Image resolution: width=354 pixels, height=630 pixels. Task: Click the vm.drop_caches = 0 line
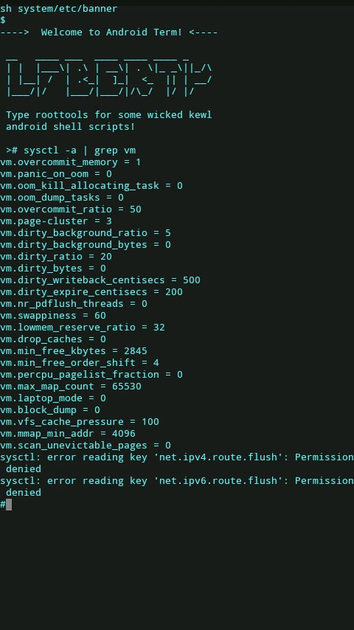tap(53, 339)
